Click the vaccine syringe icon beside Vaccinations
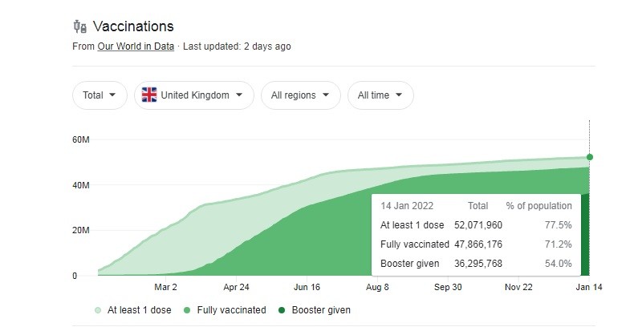This screenshot has height=327, width=630. click(79, 27)
